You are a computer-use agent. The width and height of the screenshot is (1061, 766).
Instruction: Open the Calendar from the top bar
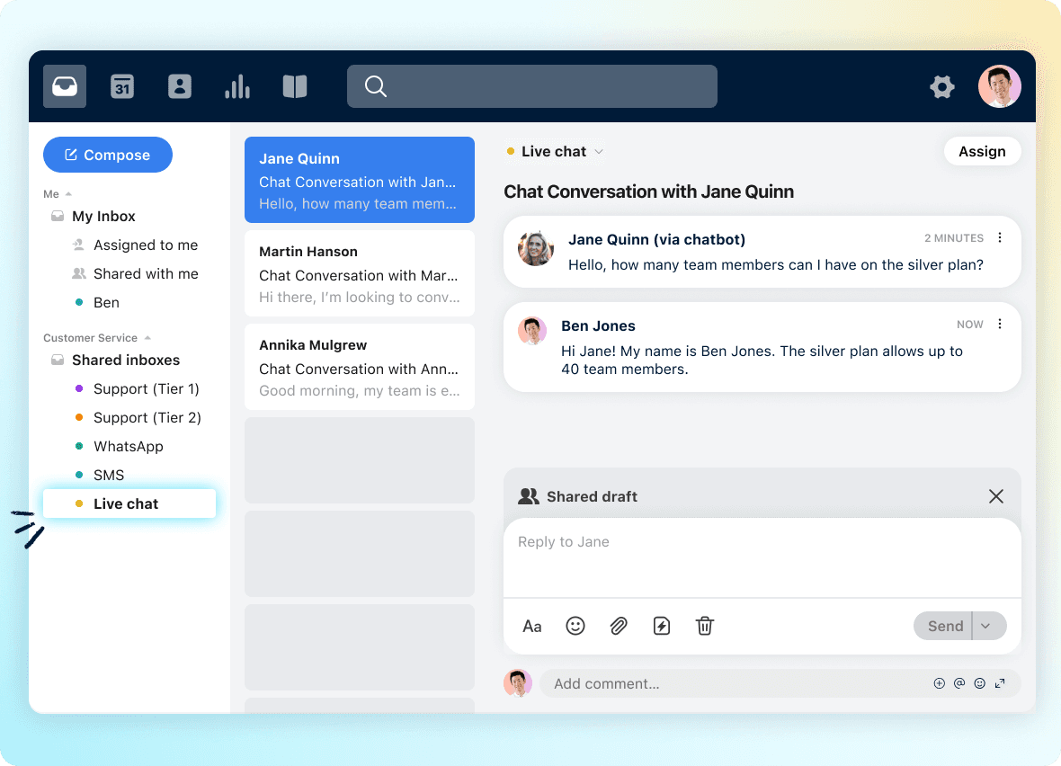click(122, 86)
